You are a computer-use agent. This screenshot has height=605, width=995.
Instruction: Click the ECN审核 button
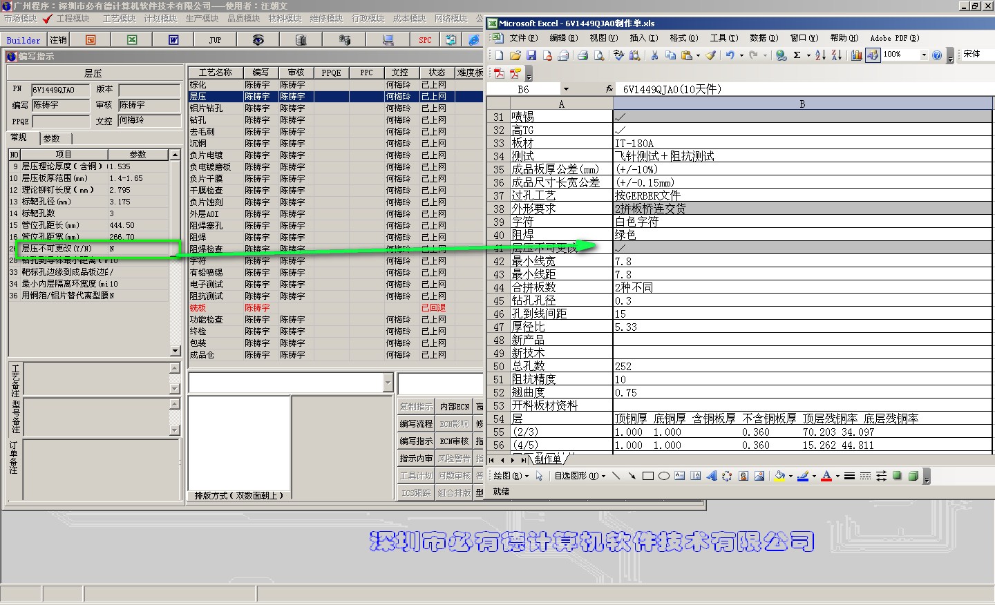tap(454, 441)
